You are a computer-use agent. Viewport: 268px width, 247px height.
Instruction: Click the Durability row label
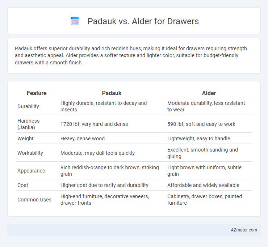[28, 106]
